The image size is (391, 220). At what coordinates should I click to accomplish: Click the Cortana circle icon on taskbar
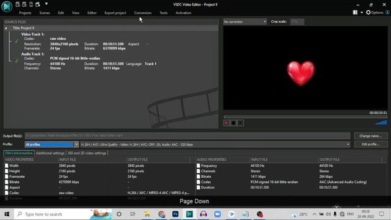[x=119, y=214]
